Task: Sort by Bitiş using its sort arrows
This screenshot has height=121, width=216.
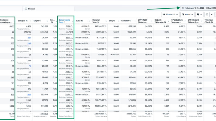Action: pos(114,21)
